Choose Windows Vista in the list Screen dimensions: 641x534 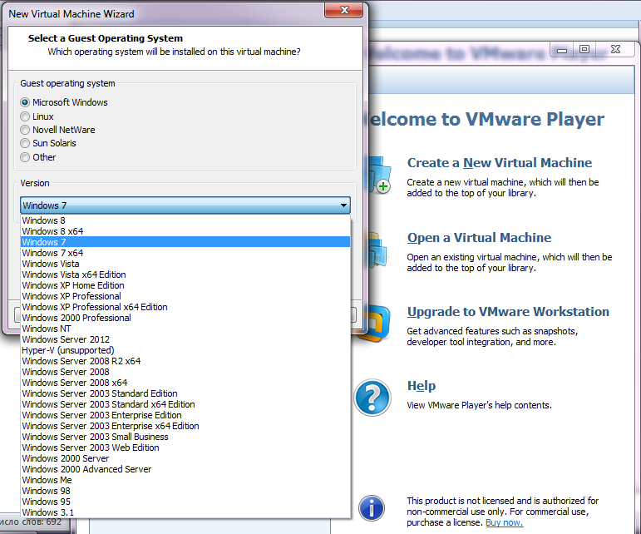(185, 264)
